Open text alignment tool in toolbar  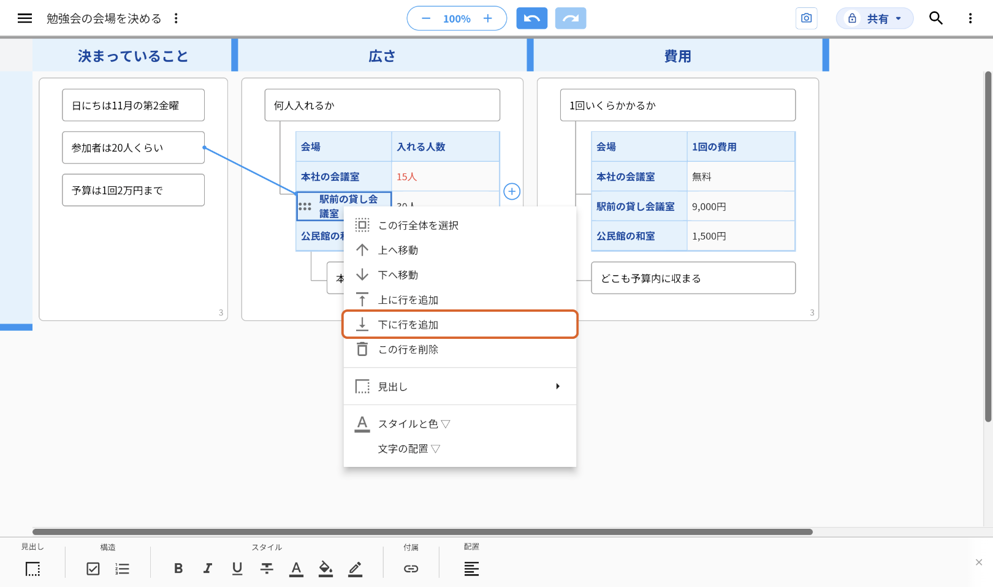pyautogui.click(x=471, y=569)
